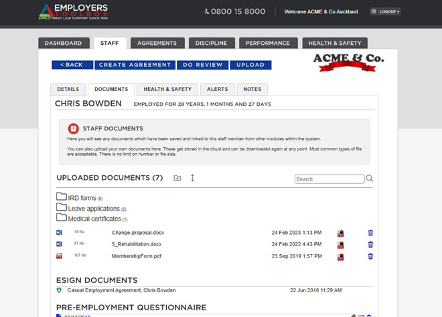The height and width of the screenshot is (317, 442).
Task: Switch to the Health & Safety sub-tab
Action: tap(167, 89)
